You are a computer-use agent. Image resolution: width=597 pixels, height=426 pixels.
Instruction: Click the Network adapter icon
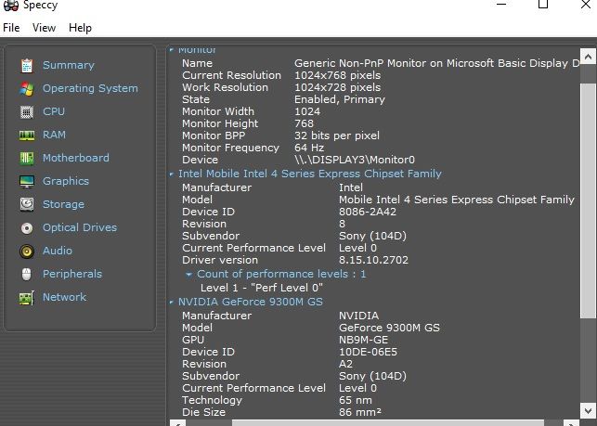[x=26, y=297]
